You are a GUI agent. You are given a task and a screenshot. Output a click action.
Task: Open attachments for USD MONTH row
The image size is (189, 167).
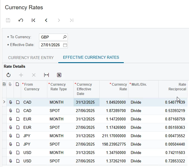11,153
